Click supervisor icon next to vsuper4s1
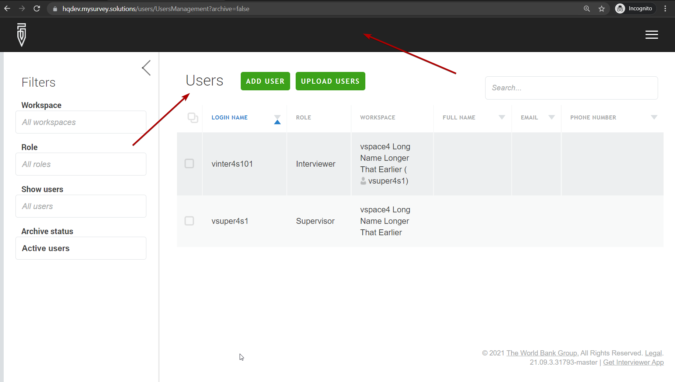The width and height of the screenshot is (675, 382). 363,181
